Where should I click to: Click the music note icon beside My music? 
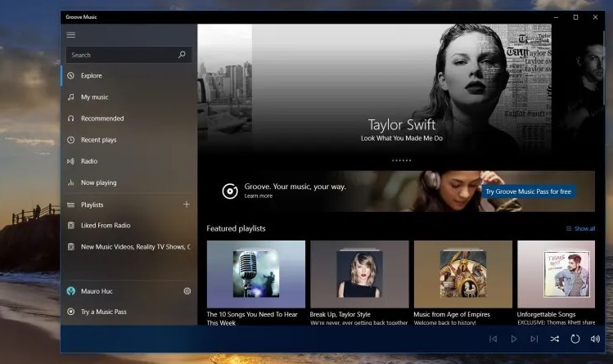click(70, 97)
